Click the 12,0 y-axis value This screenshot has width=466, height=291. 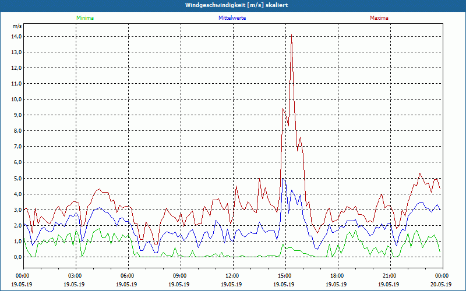pyautogui.click(x=16, y=68)
